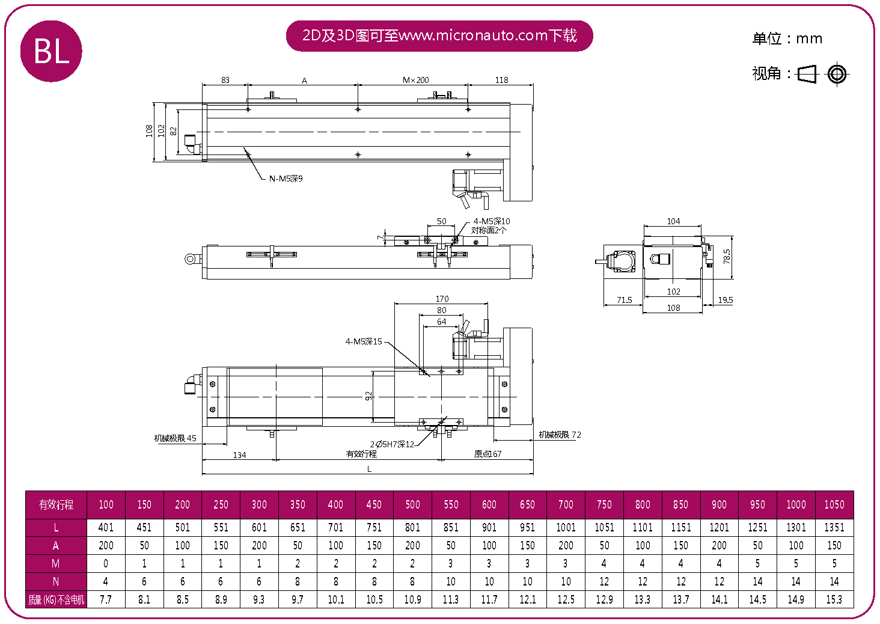This screenshot has width=880, height=624.
Task: Click the 机械极限 45 label
Action: pyautogui.click(x=175, y=438)
